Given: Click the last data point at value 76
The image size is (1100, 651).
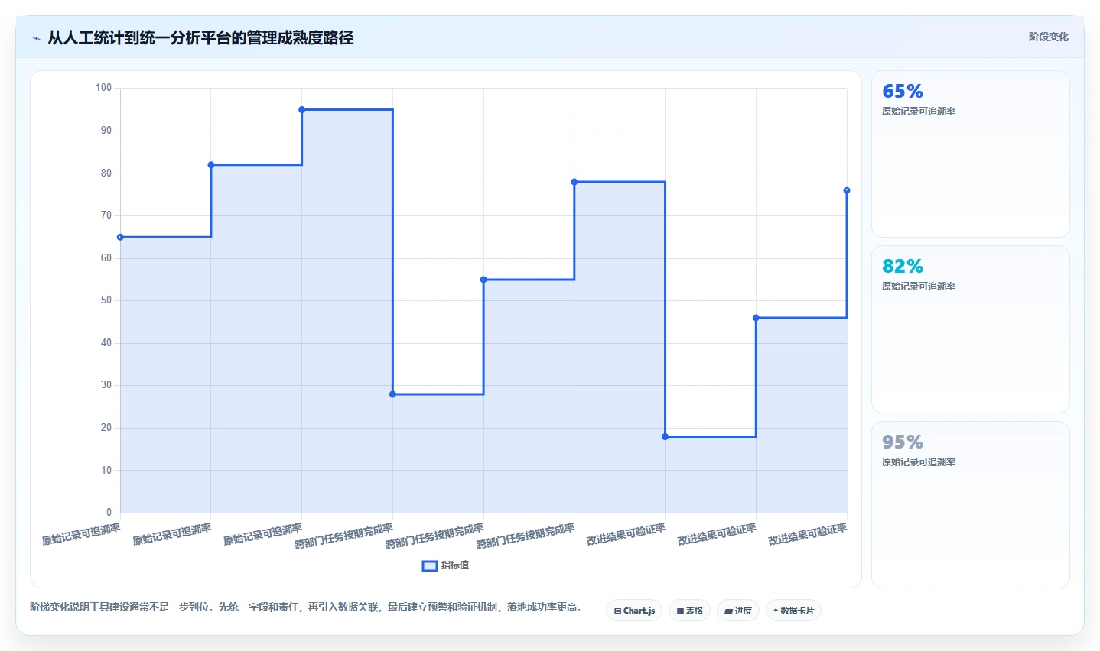Looking at the screenshot, I should point(847,190).
